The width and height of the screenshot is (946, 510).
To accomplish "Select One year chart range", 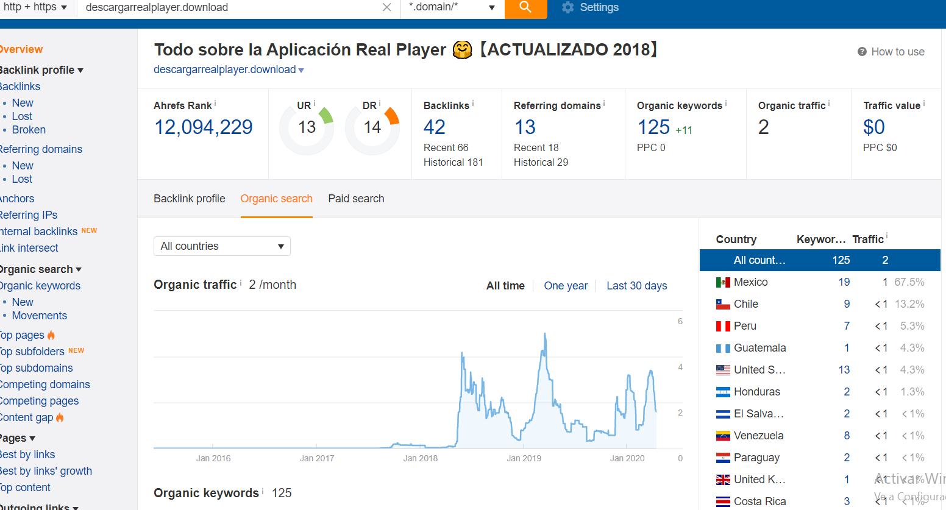I will tap(566, 286).
